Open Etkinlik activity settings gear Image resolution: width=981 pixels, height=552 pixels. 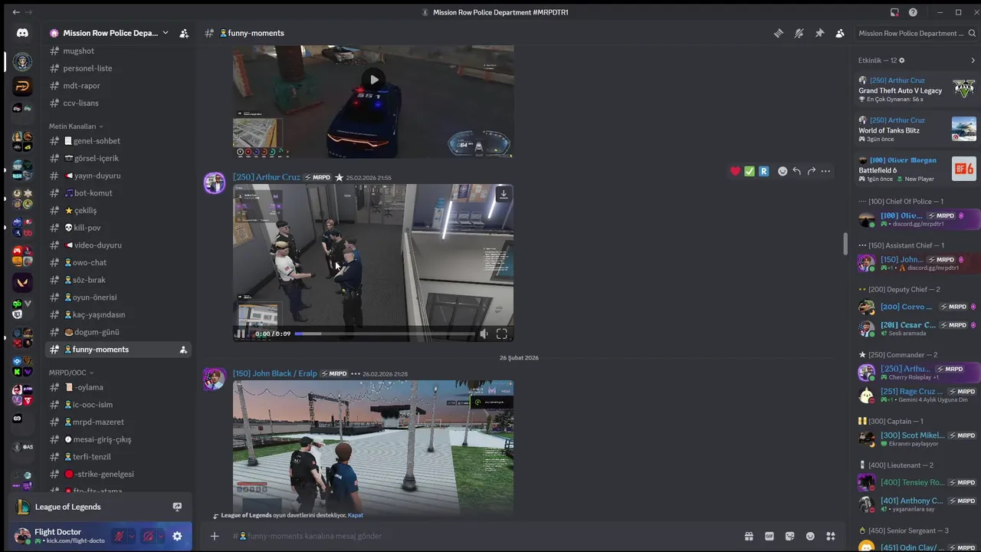(x=901, y=61)
